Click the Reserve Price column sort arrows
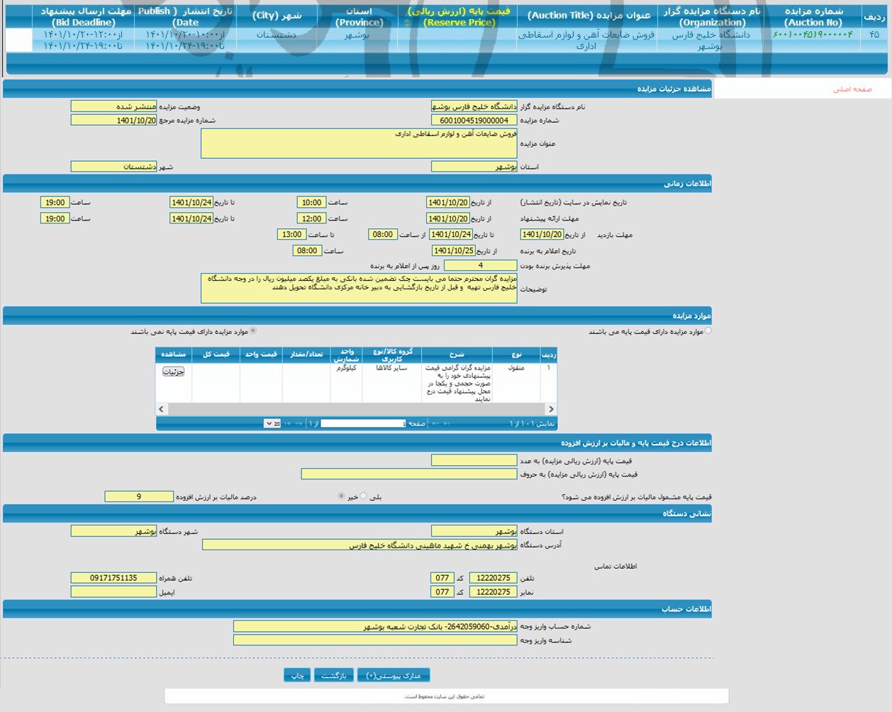The width and height of the screenshot is (892, 712). click(x=407, y=23)
